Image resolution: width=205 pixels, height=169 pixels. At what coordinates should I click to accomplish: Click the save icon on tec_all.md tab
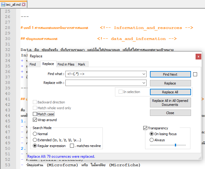pyautogui.click(x=3, y=4)
